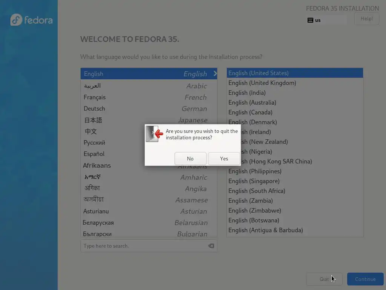Select the Deutsch (German) language row
The height and width of the screenshot is (290, 386).
tap(149, 108)
